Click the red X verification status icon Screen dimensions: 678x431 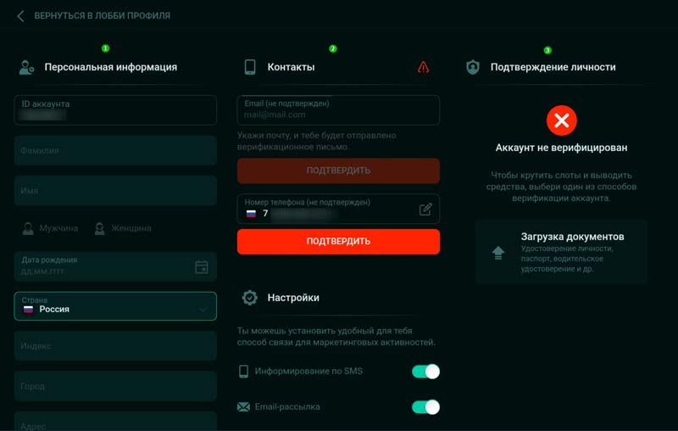click(x=560, y=120)
